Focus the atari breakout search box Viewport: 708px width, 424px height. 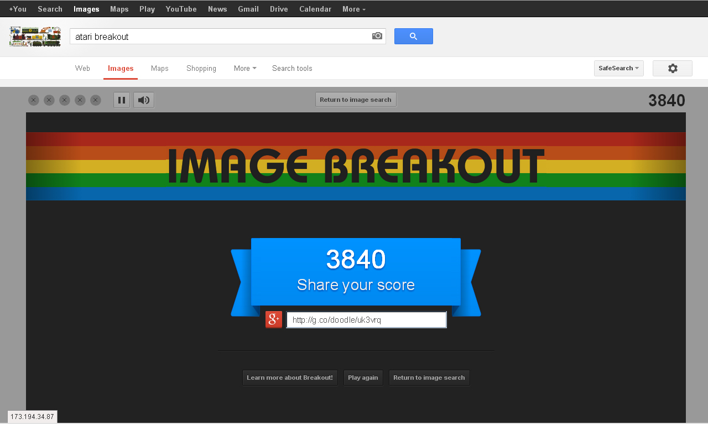221,37
